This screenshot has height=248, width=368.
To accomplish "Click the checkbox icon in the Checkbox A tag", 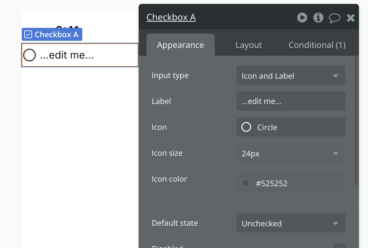I will tap(28, 35).
